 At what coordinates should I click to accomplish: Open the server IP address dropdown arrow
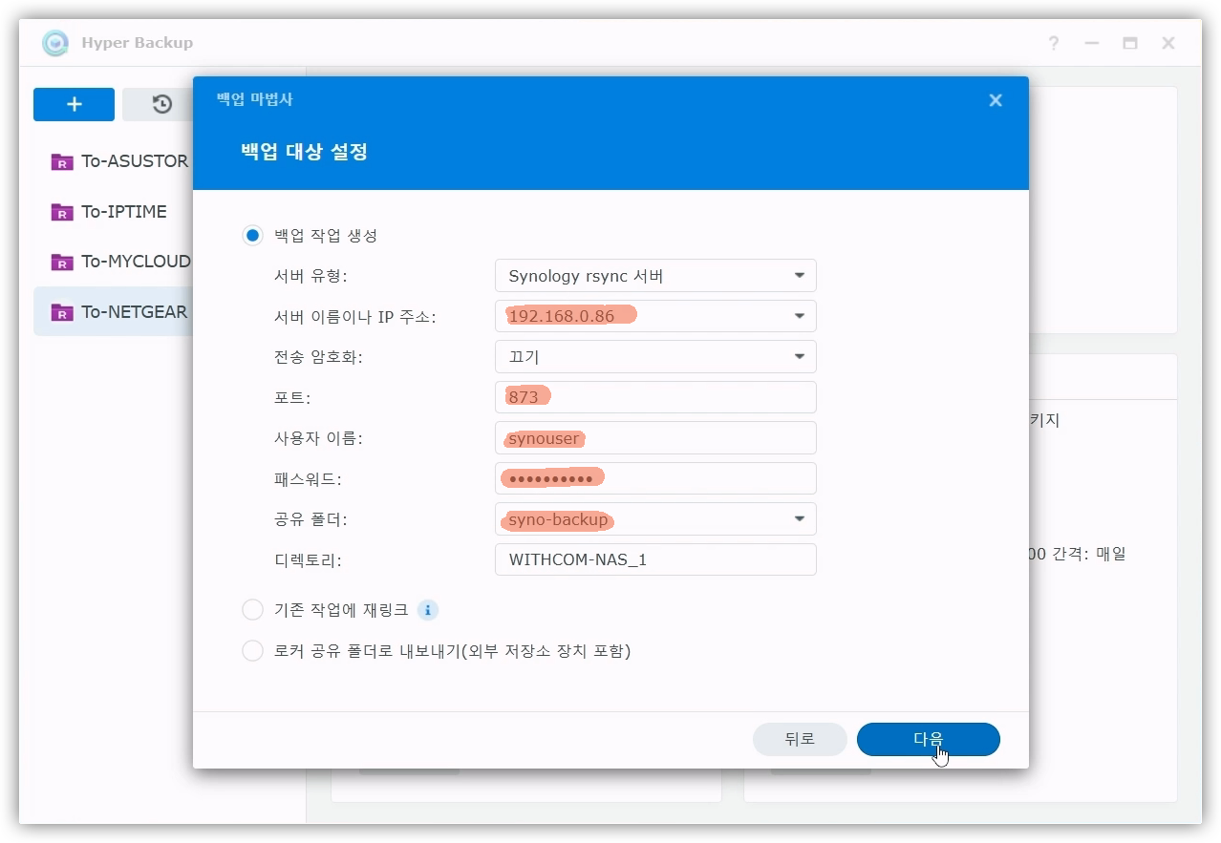pos(799,316)
